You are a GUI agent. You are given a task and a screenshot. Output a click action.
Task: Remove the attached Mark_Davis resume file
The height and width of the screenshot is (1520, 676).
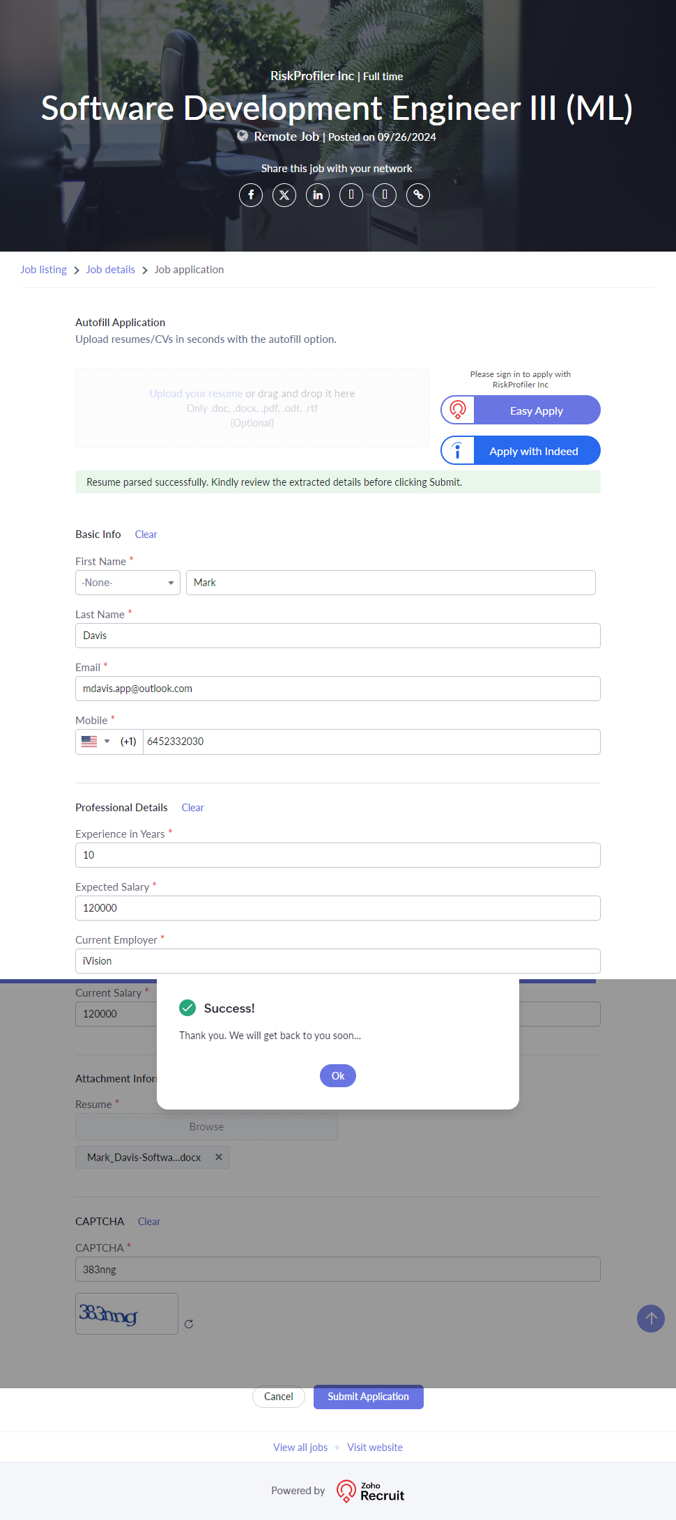tap(219, 1157)
